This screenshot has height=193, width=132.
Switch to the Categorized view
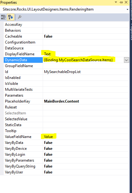[3, 17]
